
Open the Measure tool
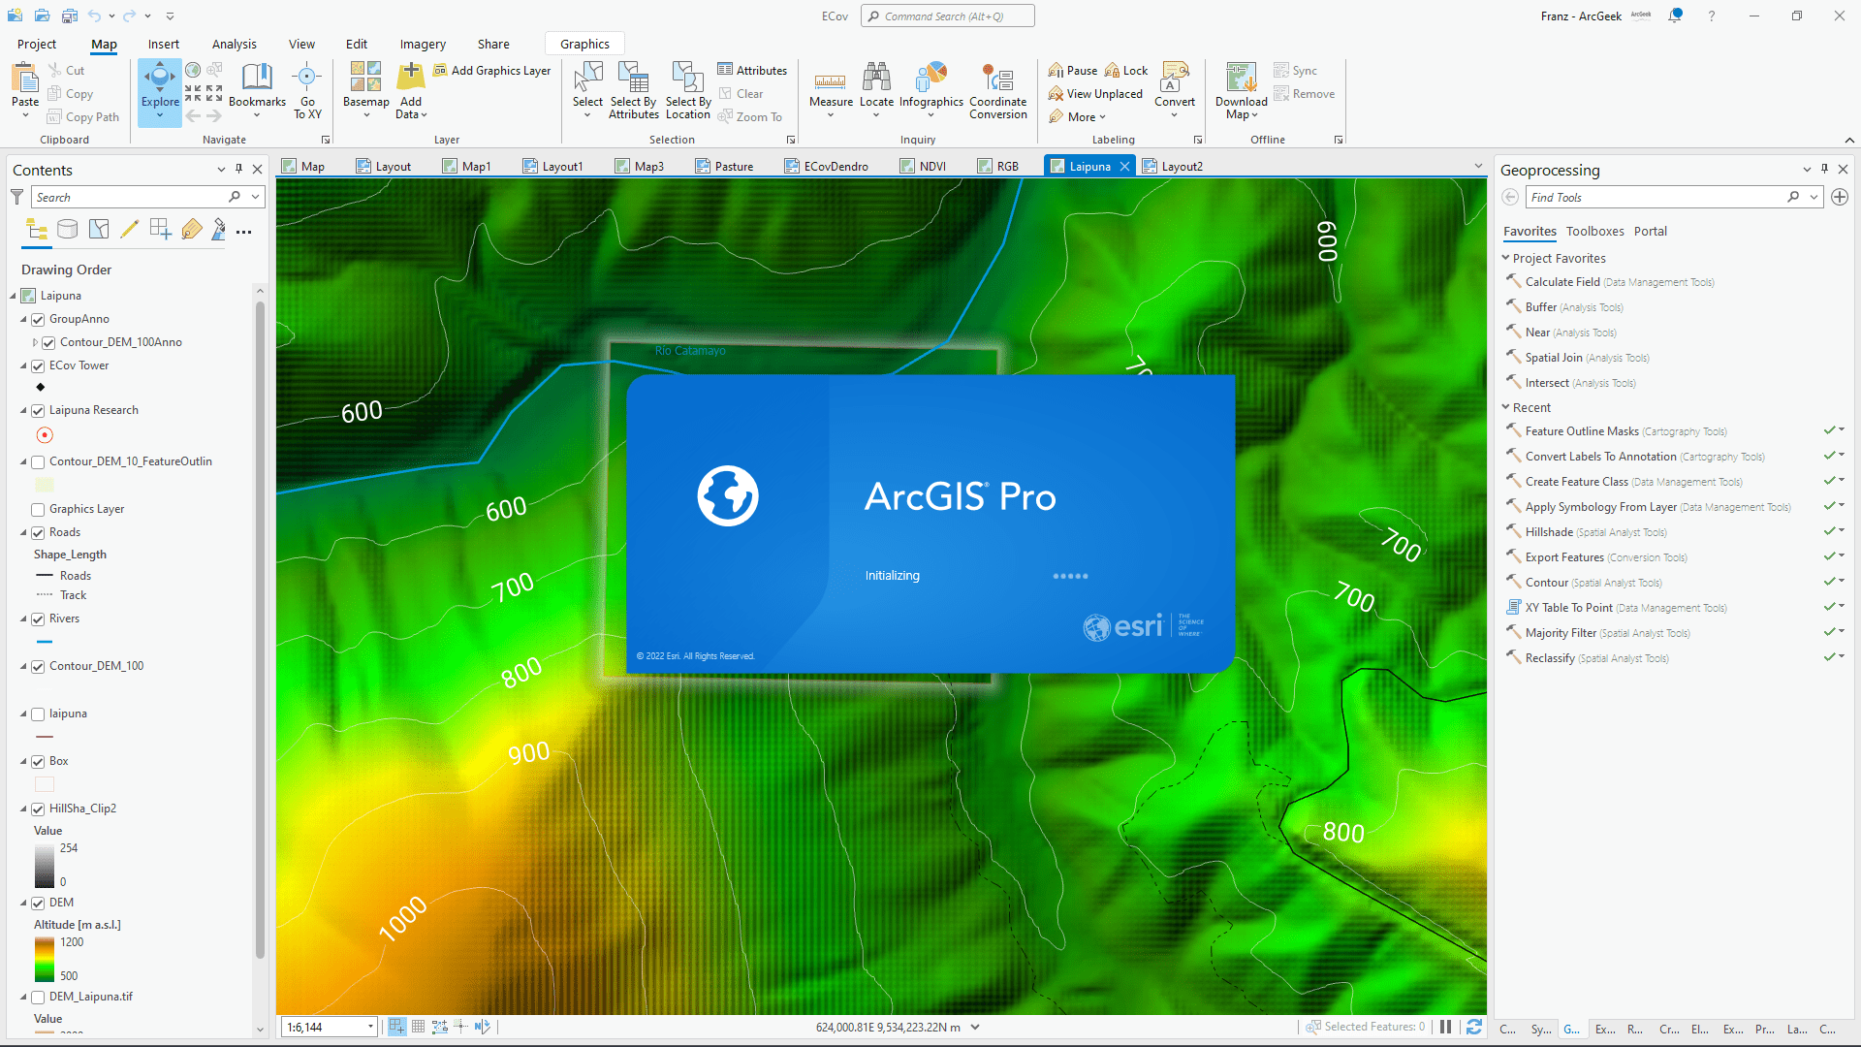(x=830, y=91)
